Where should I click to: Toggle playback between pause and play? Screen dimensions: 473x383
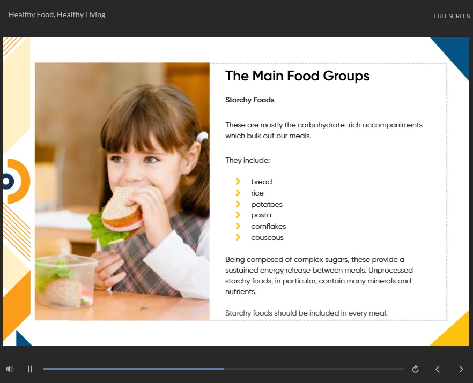pyautogui.click(x=30, y=369)
